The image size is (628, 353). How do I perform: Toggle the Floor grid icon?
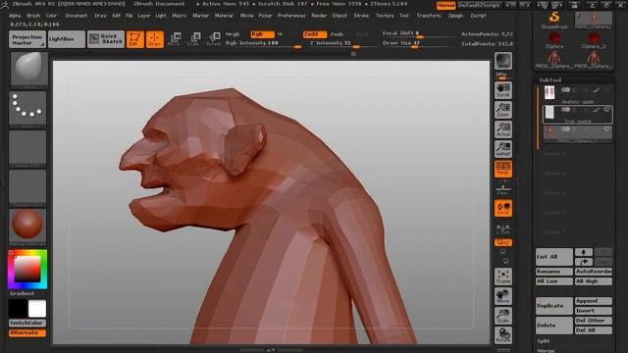click(x=503, y=188)
